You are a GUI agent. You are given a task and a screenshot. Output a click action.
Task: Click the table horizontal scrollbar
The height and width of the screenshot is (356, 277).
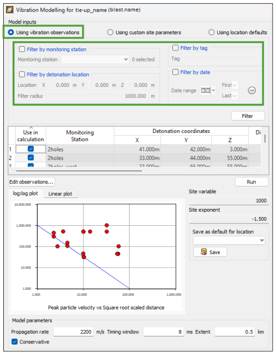(x=79, y=171)
